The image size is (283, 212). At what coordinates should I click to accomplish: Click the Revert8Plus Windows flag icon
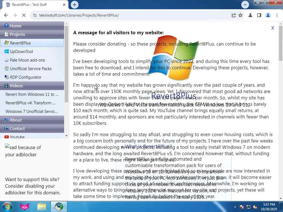click(7, 43)
